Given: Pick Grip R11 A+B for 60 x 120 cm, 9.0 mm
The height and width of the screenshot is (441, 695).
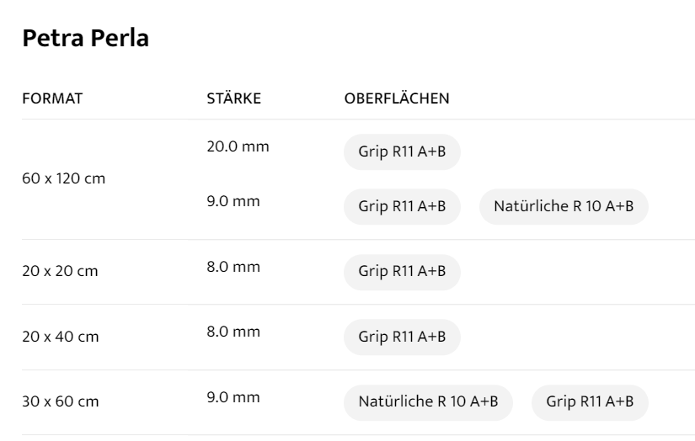Looking at the screenshot, I should [402, 207].
